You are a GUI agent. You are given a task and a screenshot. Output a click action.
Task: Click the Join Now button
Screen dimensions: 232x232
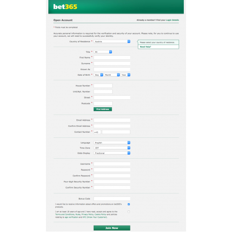pos(112,228)
